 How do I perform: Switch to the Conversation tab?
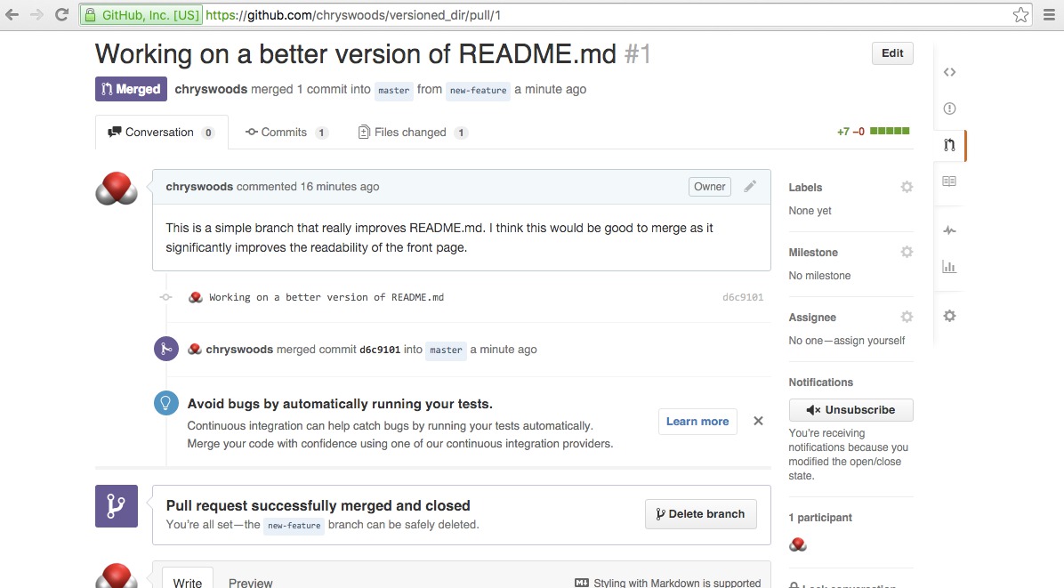(162, 133)
